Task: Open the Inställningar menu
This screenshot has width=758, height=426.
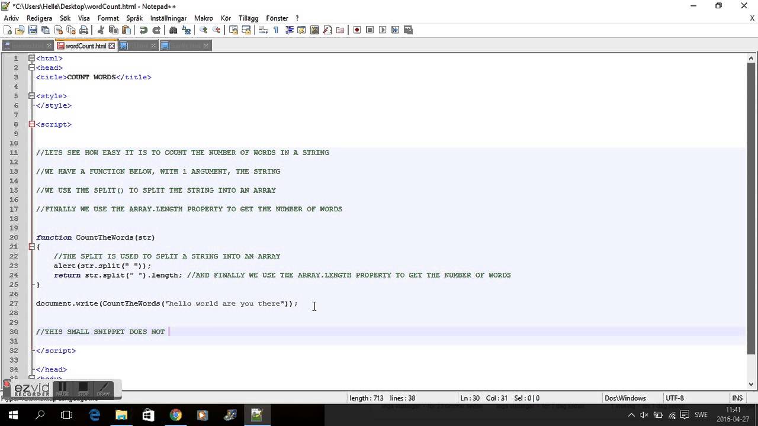Action: tap(168, 18)
